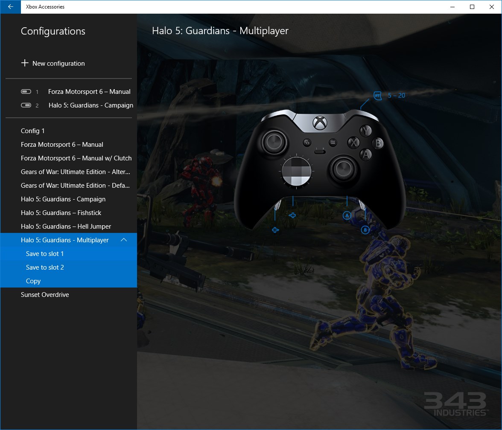Click the Configurations heading
Screen dimensions: 502x430
53,31
